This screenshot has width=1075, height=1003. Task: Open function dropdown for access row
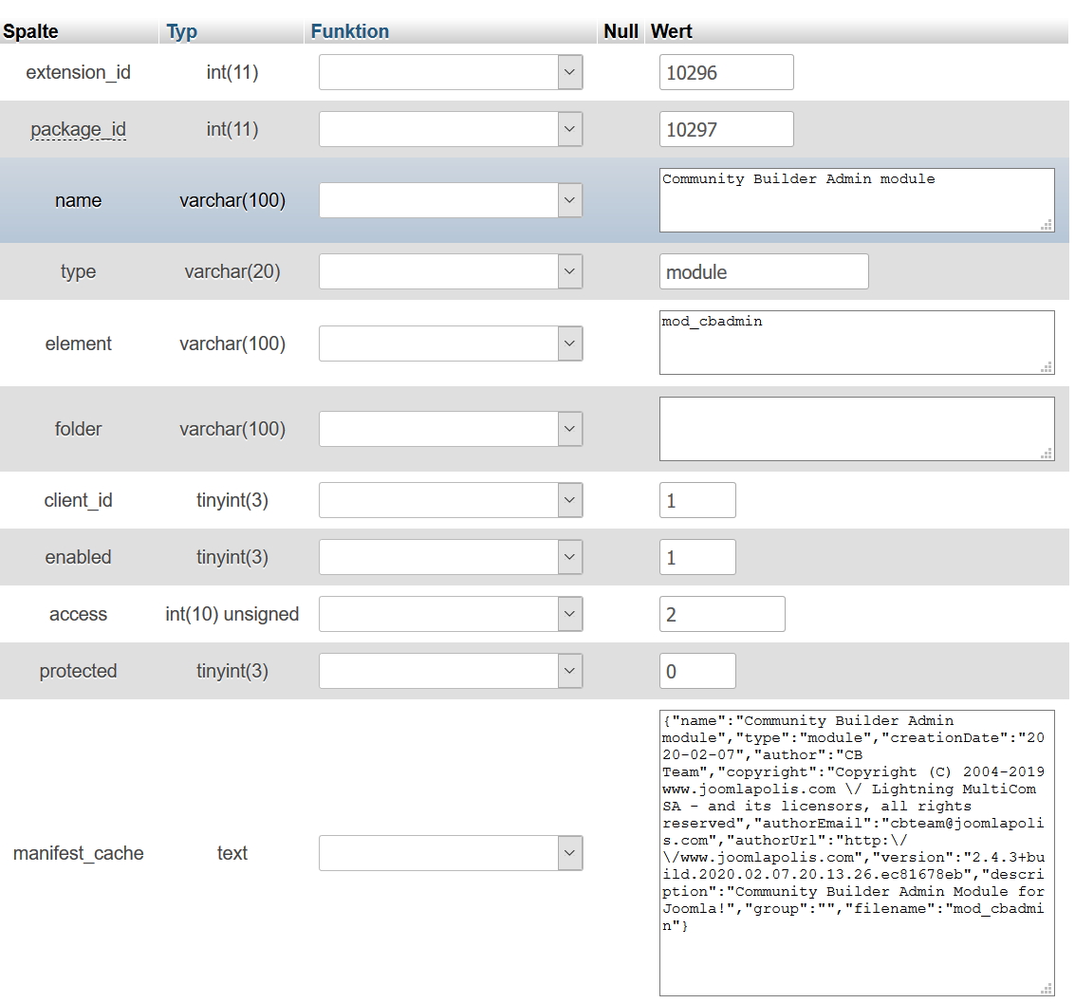coord(451,614)
